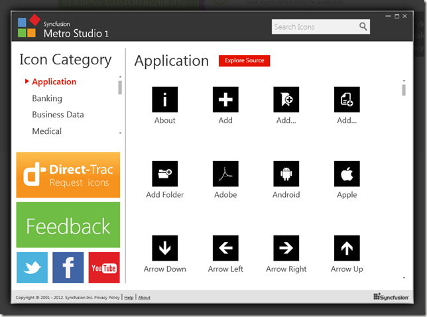Click the Metro Studio colored squares logo
The width and height of the screenshot is (427, 317).
(29, 26)
